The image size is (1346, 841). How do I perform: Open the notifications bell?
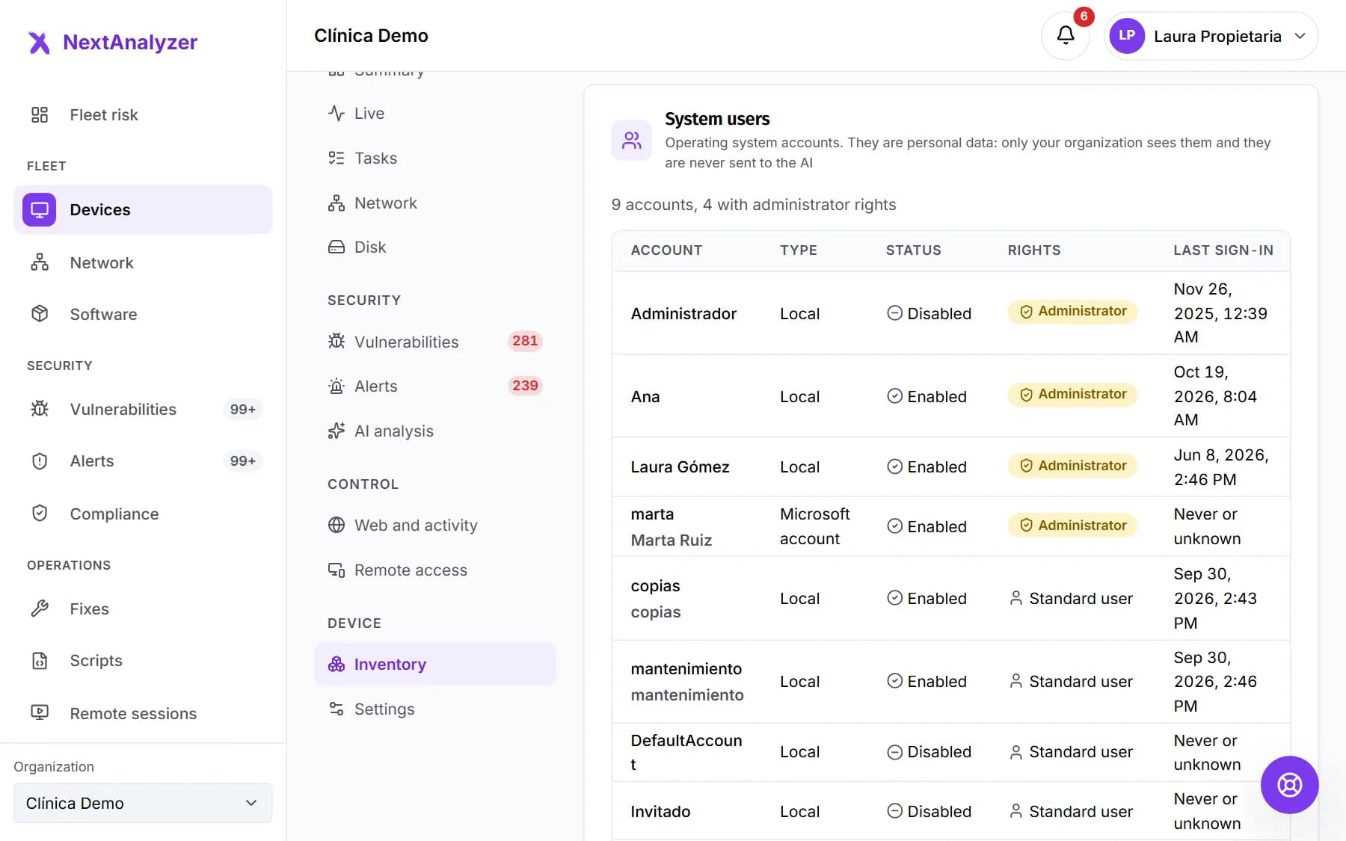(x=1066, y=35)
